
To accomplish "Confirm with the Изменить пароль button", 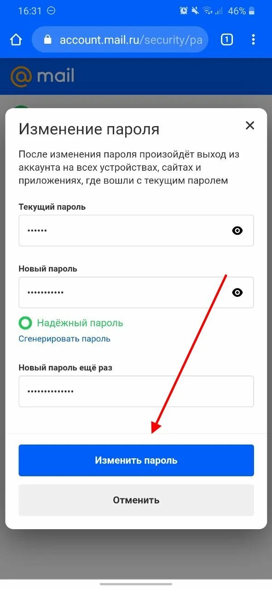I will (136, 460).
